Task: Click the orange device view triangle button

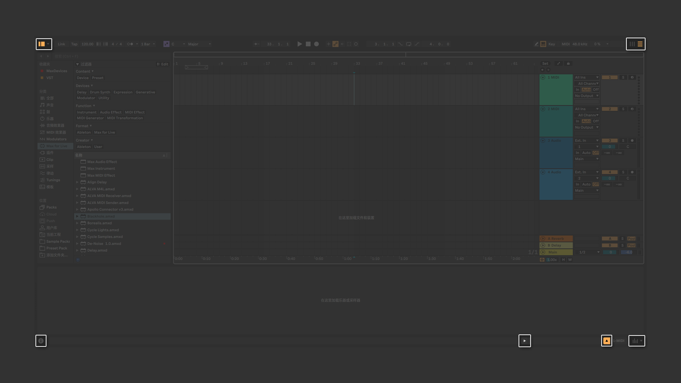Action: pyautogui.click(x=607, y=341)
